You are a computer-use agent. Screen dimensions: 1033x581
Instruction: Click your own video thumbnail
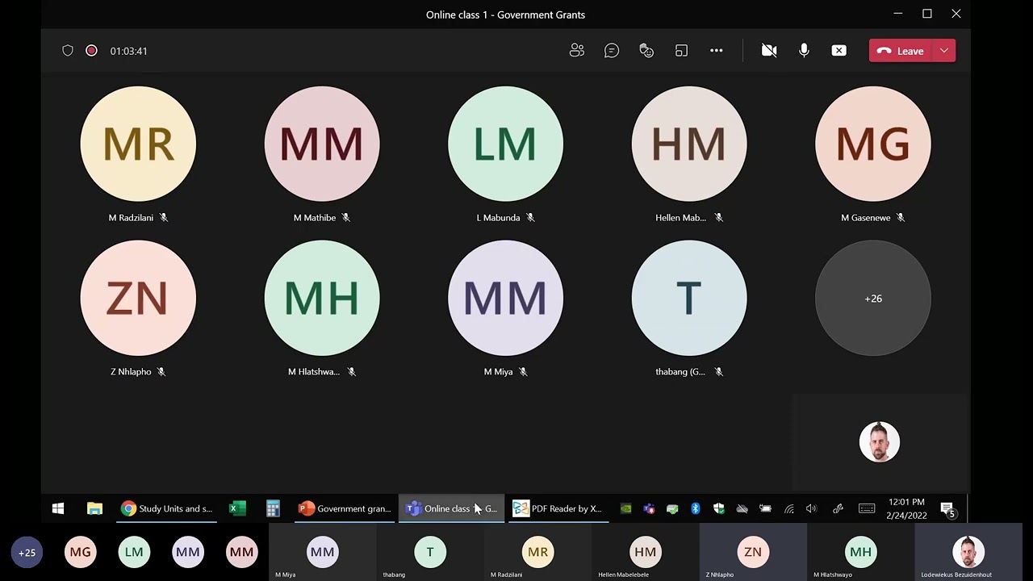pyautogui.click(x=880, y=442)
